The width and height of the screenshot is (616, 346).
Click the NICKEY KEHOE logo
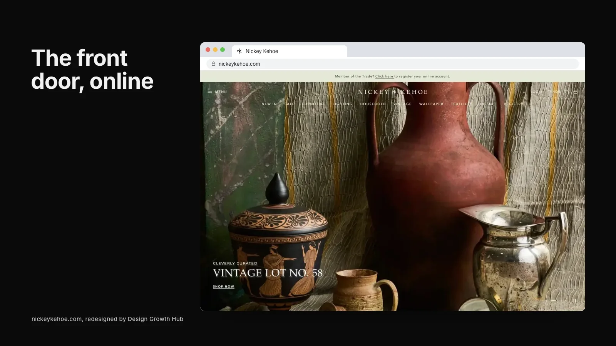click(x=393, y=92)
